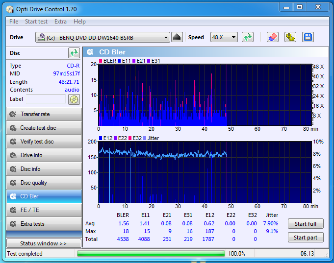Open the Create test disc section
334x263 pixels.
[x=44, y=128]
